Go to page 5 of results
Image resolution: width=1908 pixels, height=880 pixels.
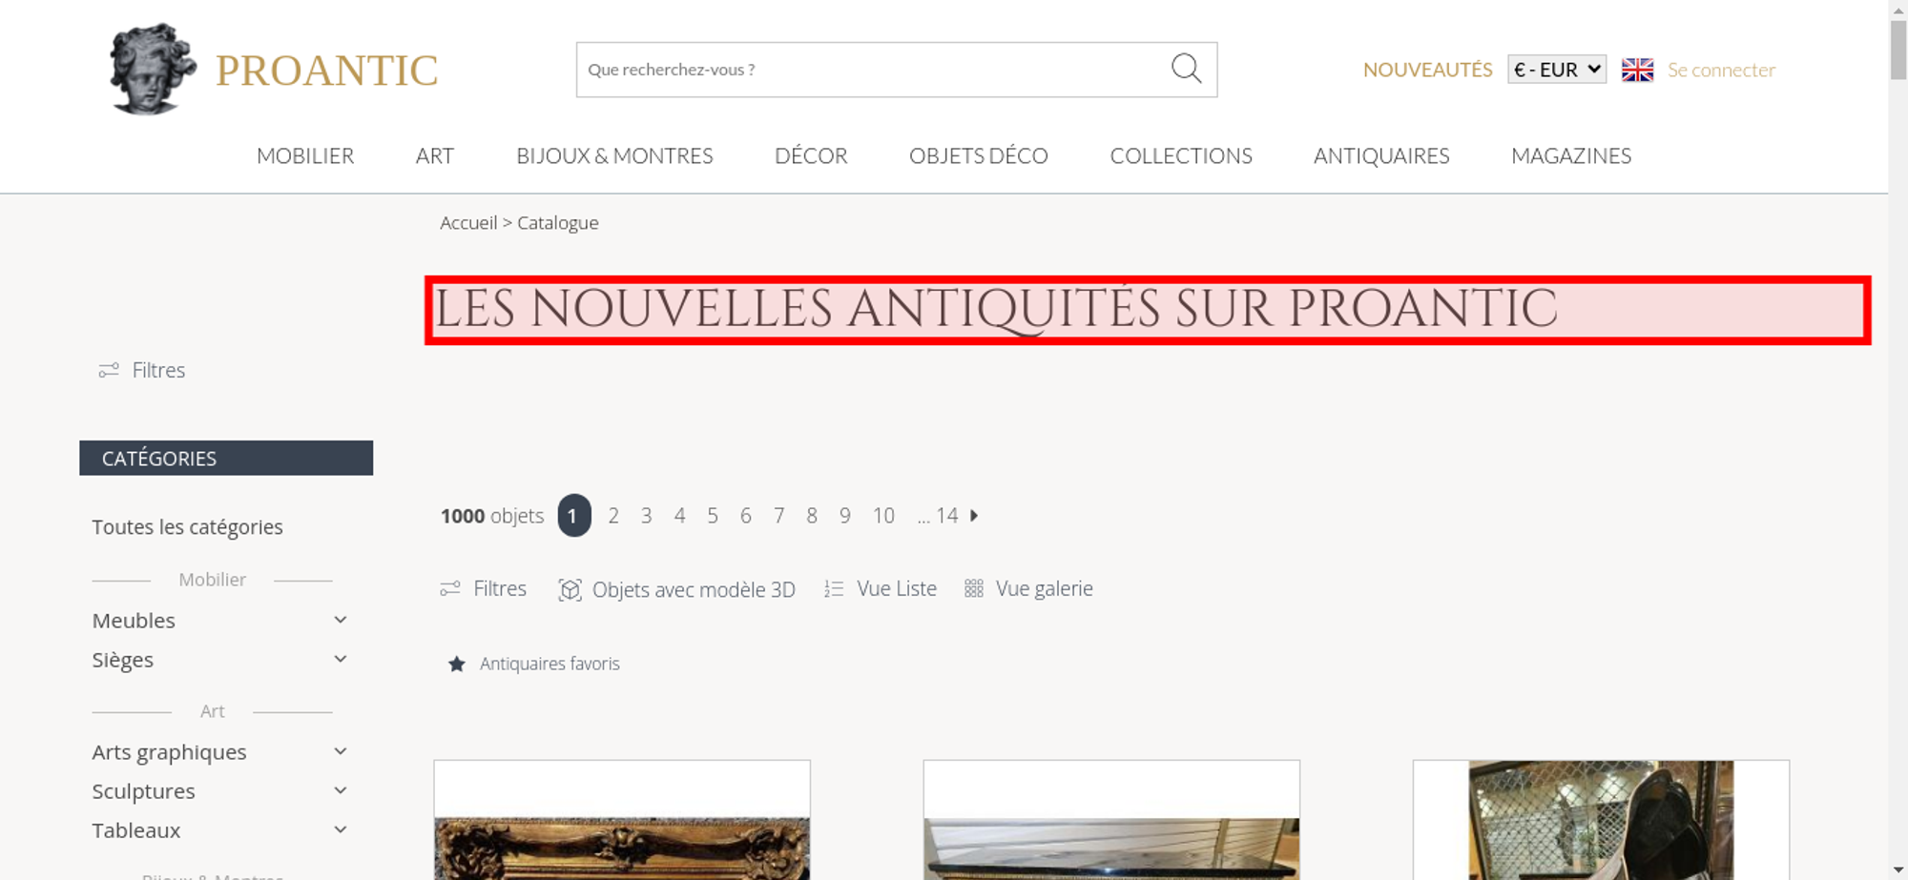click(713, 516)
